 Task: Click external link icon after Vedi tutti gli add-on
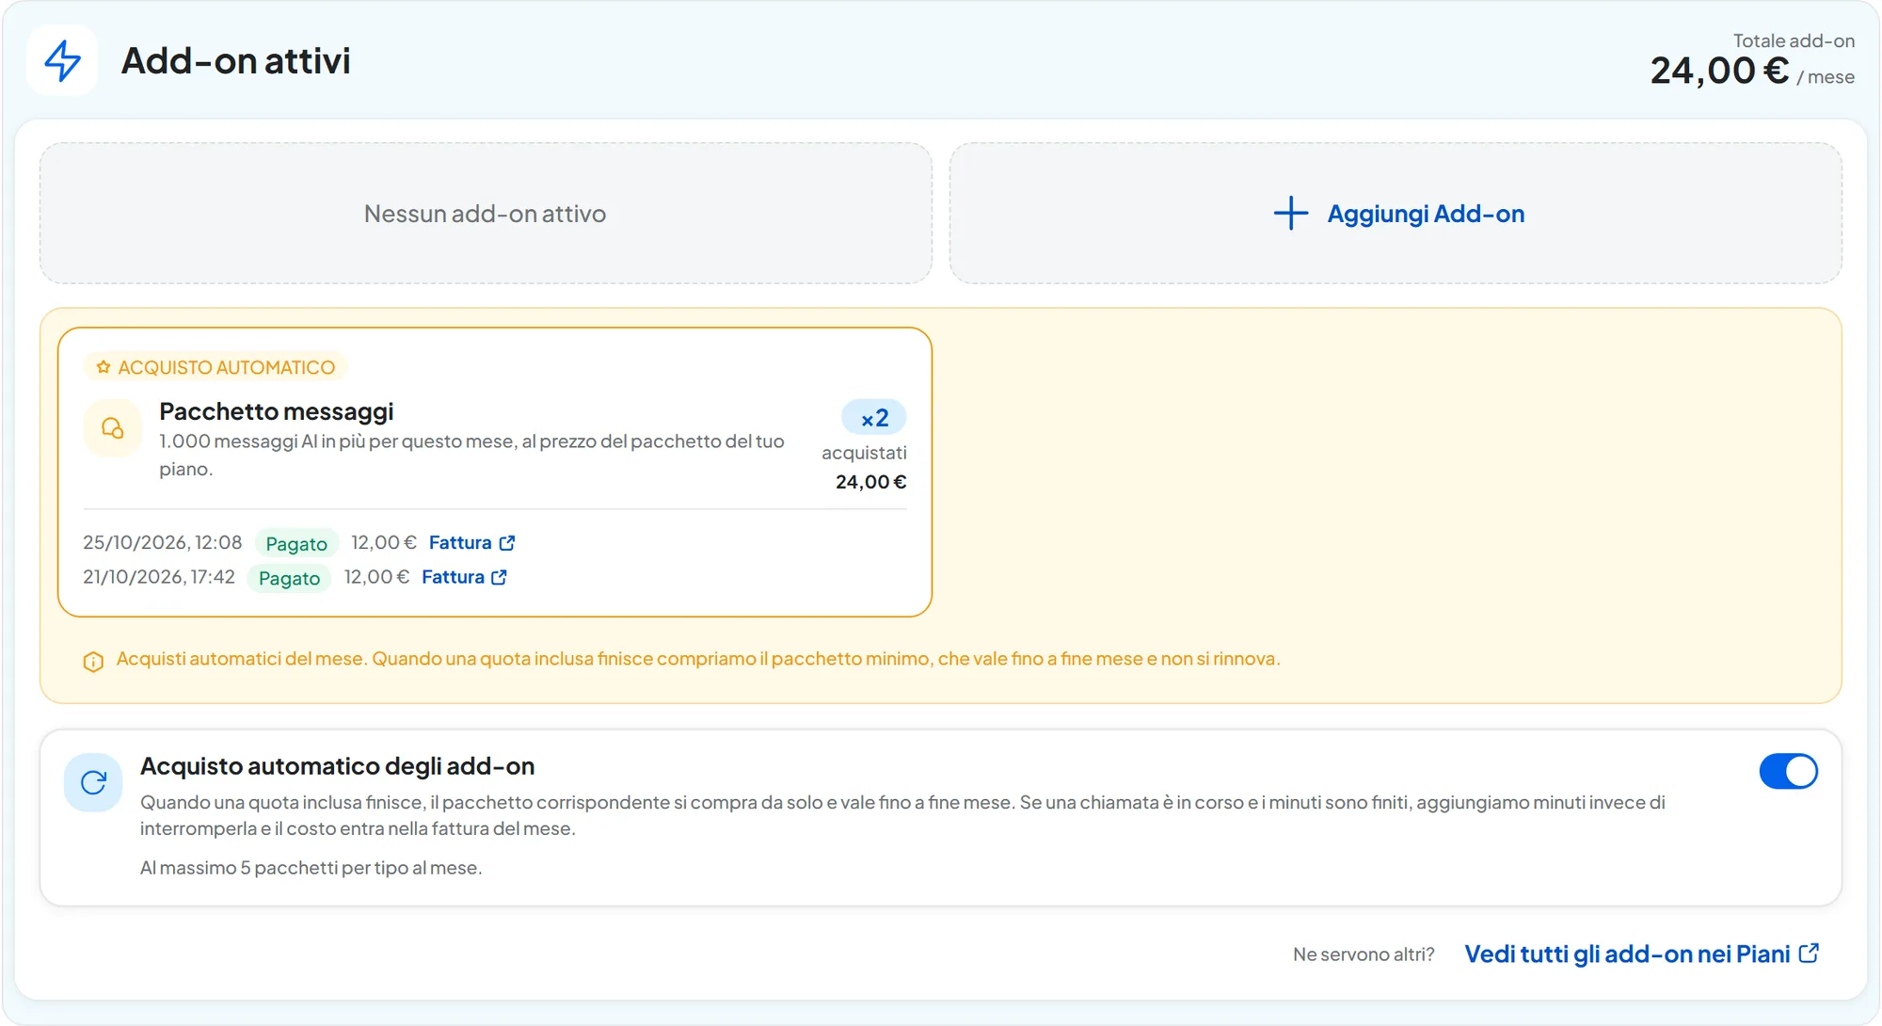click(x=1809, y=954)
